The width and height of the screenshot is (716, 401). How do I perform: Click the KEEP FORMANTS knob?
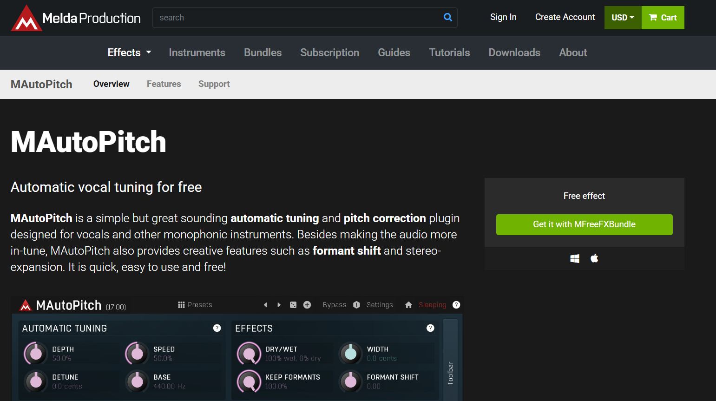(x=249, y=381)
